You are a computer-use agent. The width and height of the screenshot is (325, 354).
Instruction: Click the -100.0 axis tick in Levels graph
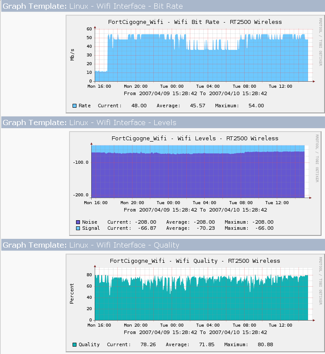click(x=81, y=162)
